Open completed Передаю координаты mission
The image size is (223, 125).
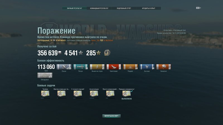[127, 94]
